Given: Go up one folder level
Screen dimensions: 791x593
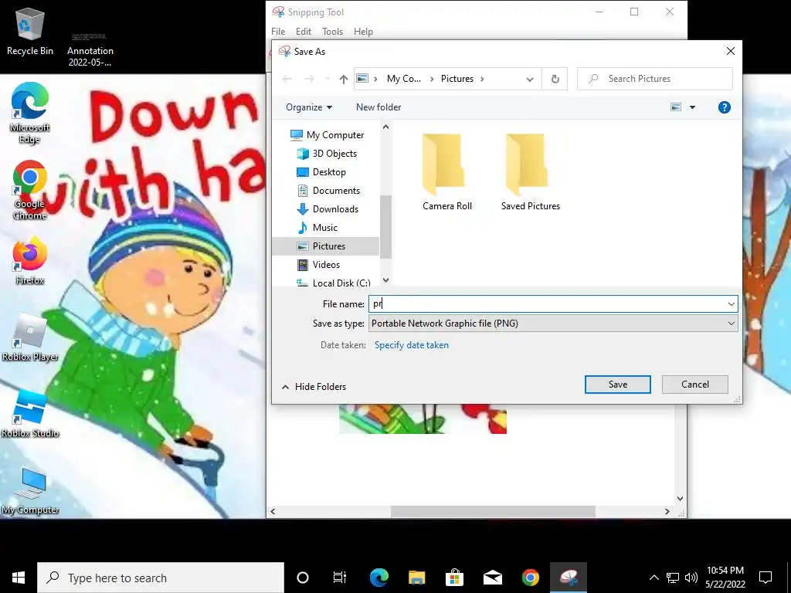Looking at the screenshot, I should (x=344, y=79).
